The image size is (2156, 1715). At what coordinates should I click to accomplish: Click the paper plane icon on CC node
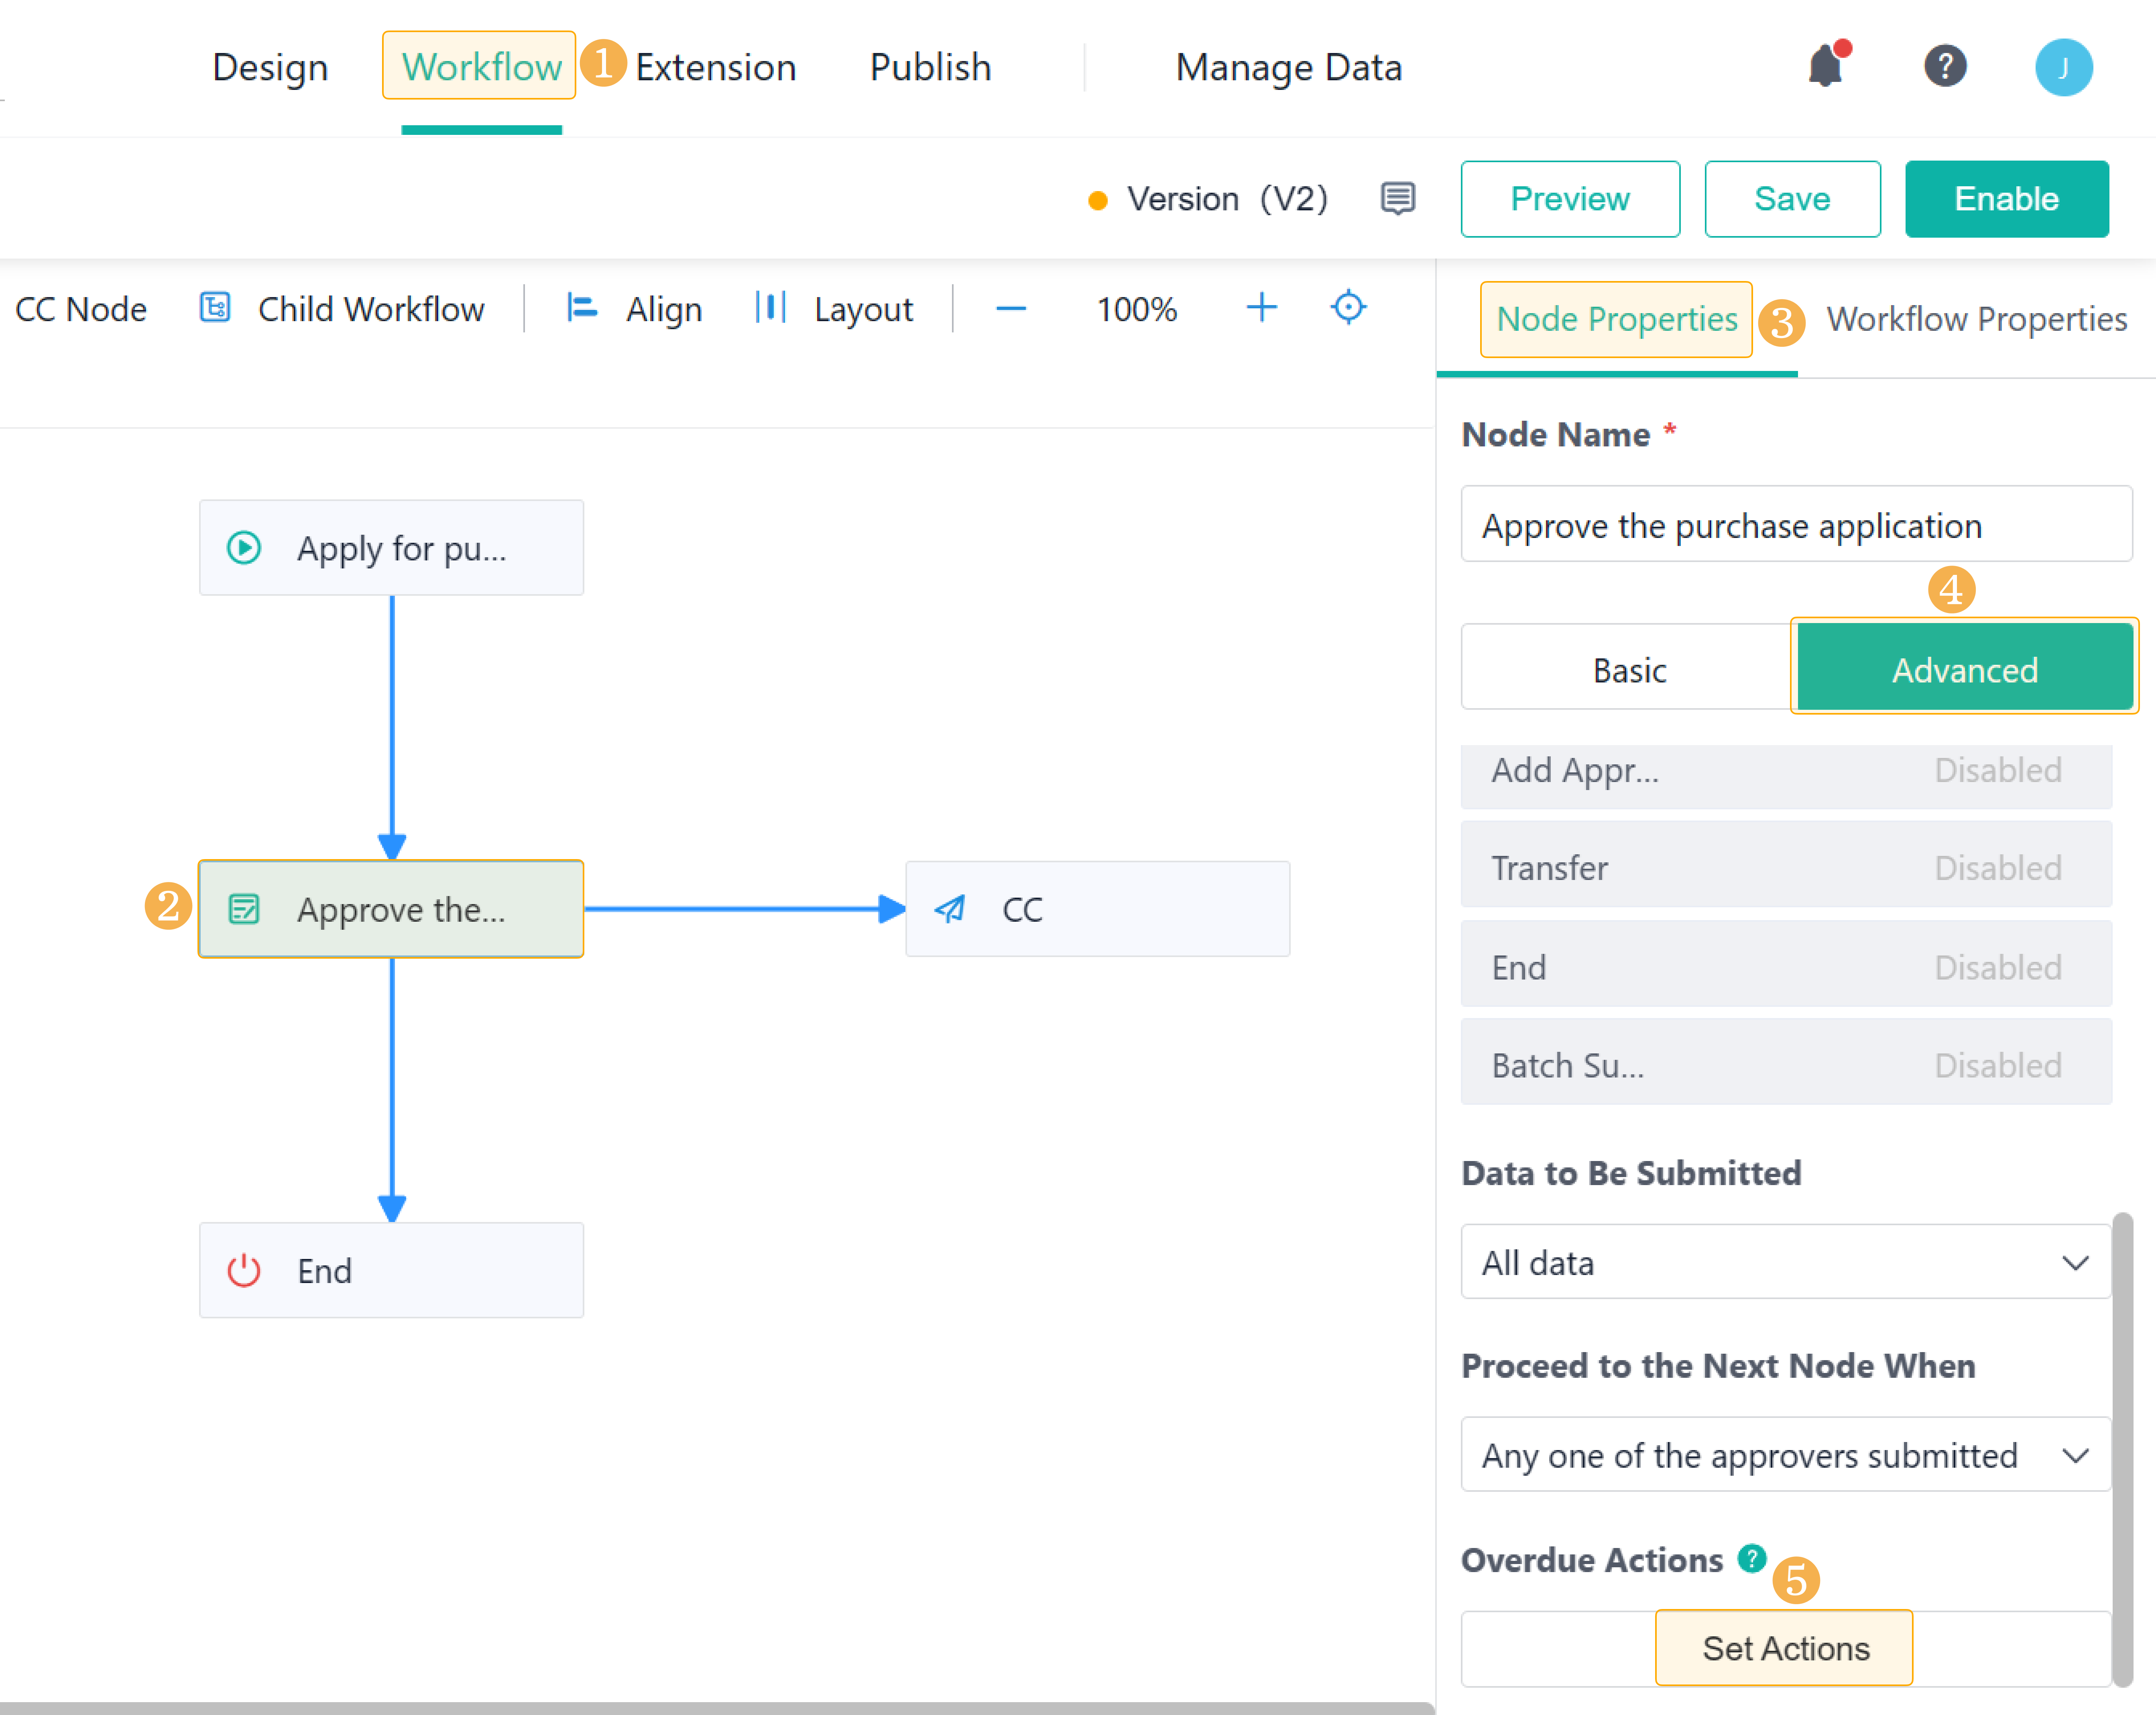point(950,909)
